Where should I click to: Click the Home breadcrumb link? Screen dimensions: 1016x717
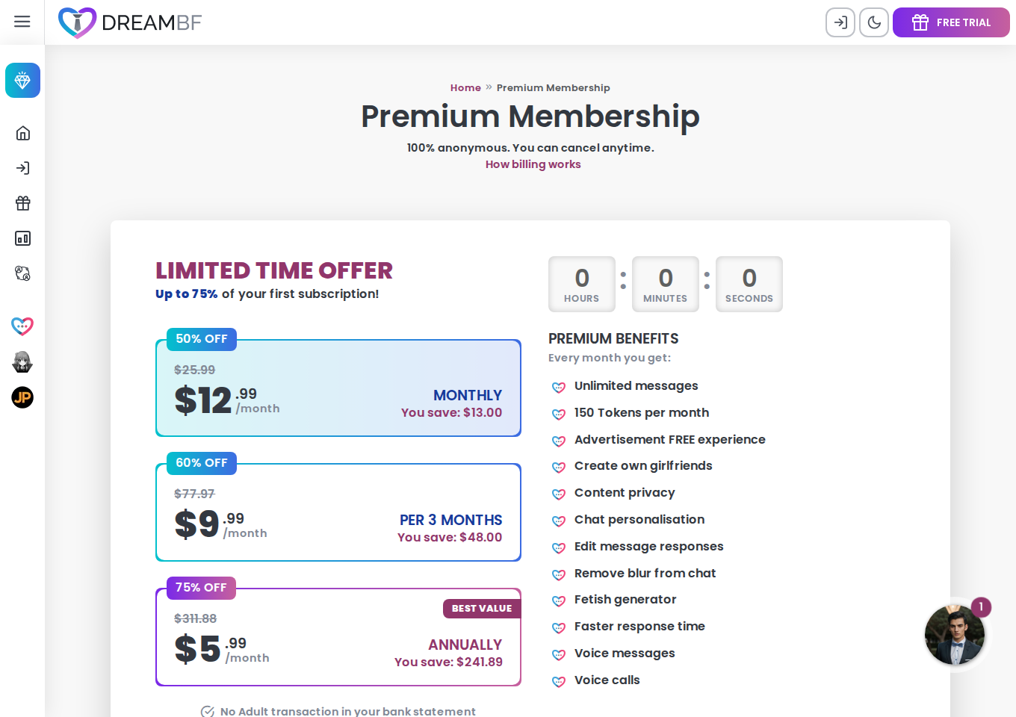click(x=465, y=88)
